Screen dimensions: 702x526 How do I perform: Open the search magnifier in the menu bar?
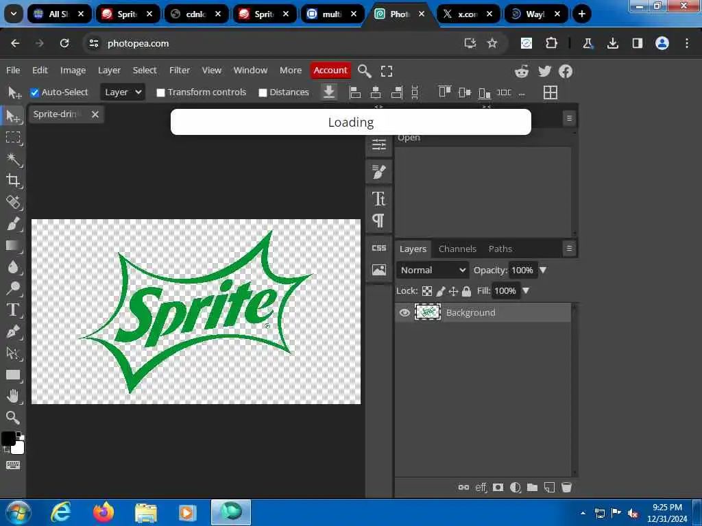point(365,71)
